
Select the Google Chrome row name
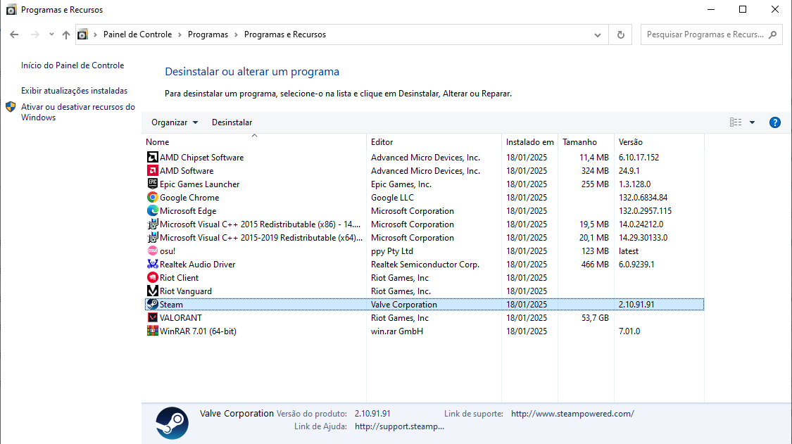(189, 198)
